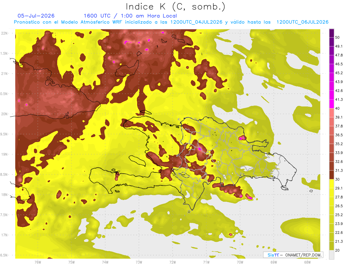Viewport: 345px width, 266px height.
Task: Click legend value '30'
Action: pyautogui.click(x=338, y=179)
